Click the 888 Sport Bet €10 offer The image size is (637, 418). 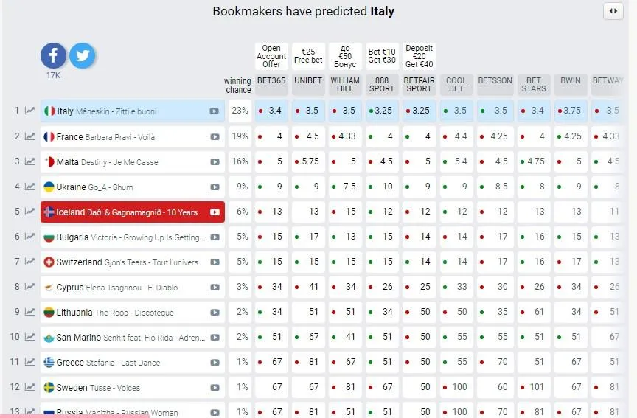[382, 55]
